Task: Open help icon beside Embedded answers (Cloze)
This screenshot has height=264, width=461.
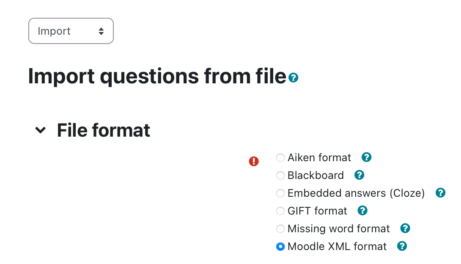Action: 440,193
